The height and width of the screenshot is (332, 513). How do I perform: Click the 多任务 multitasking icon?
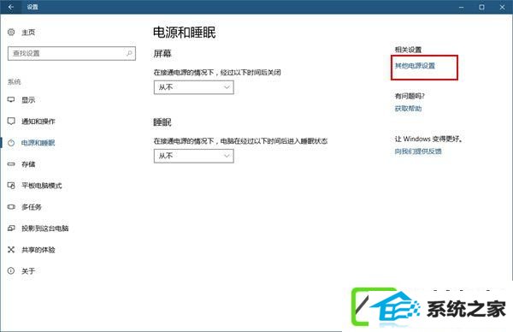pos(11,207)
